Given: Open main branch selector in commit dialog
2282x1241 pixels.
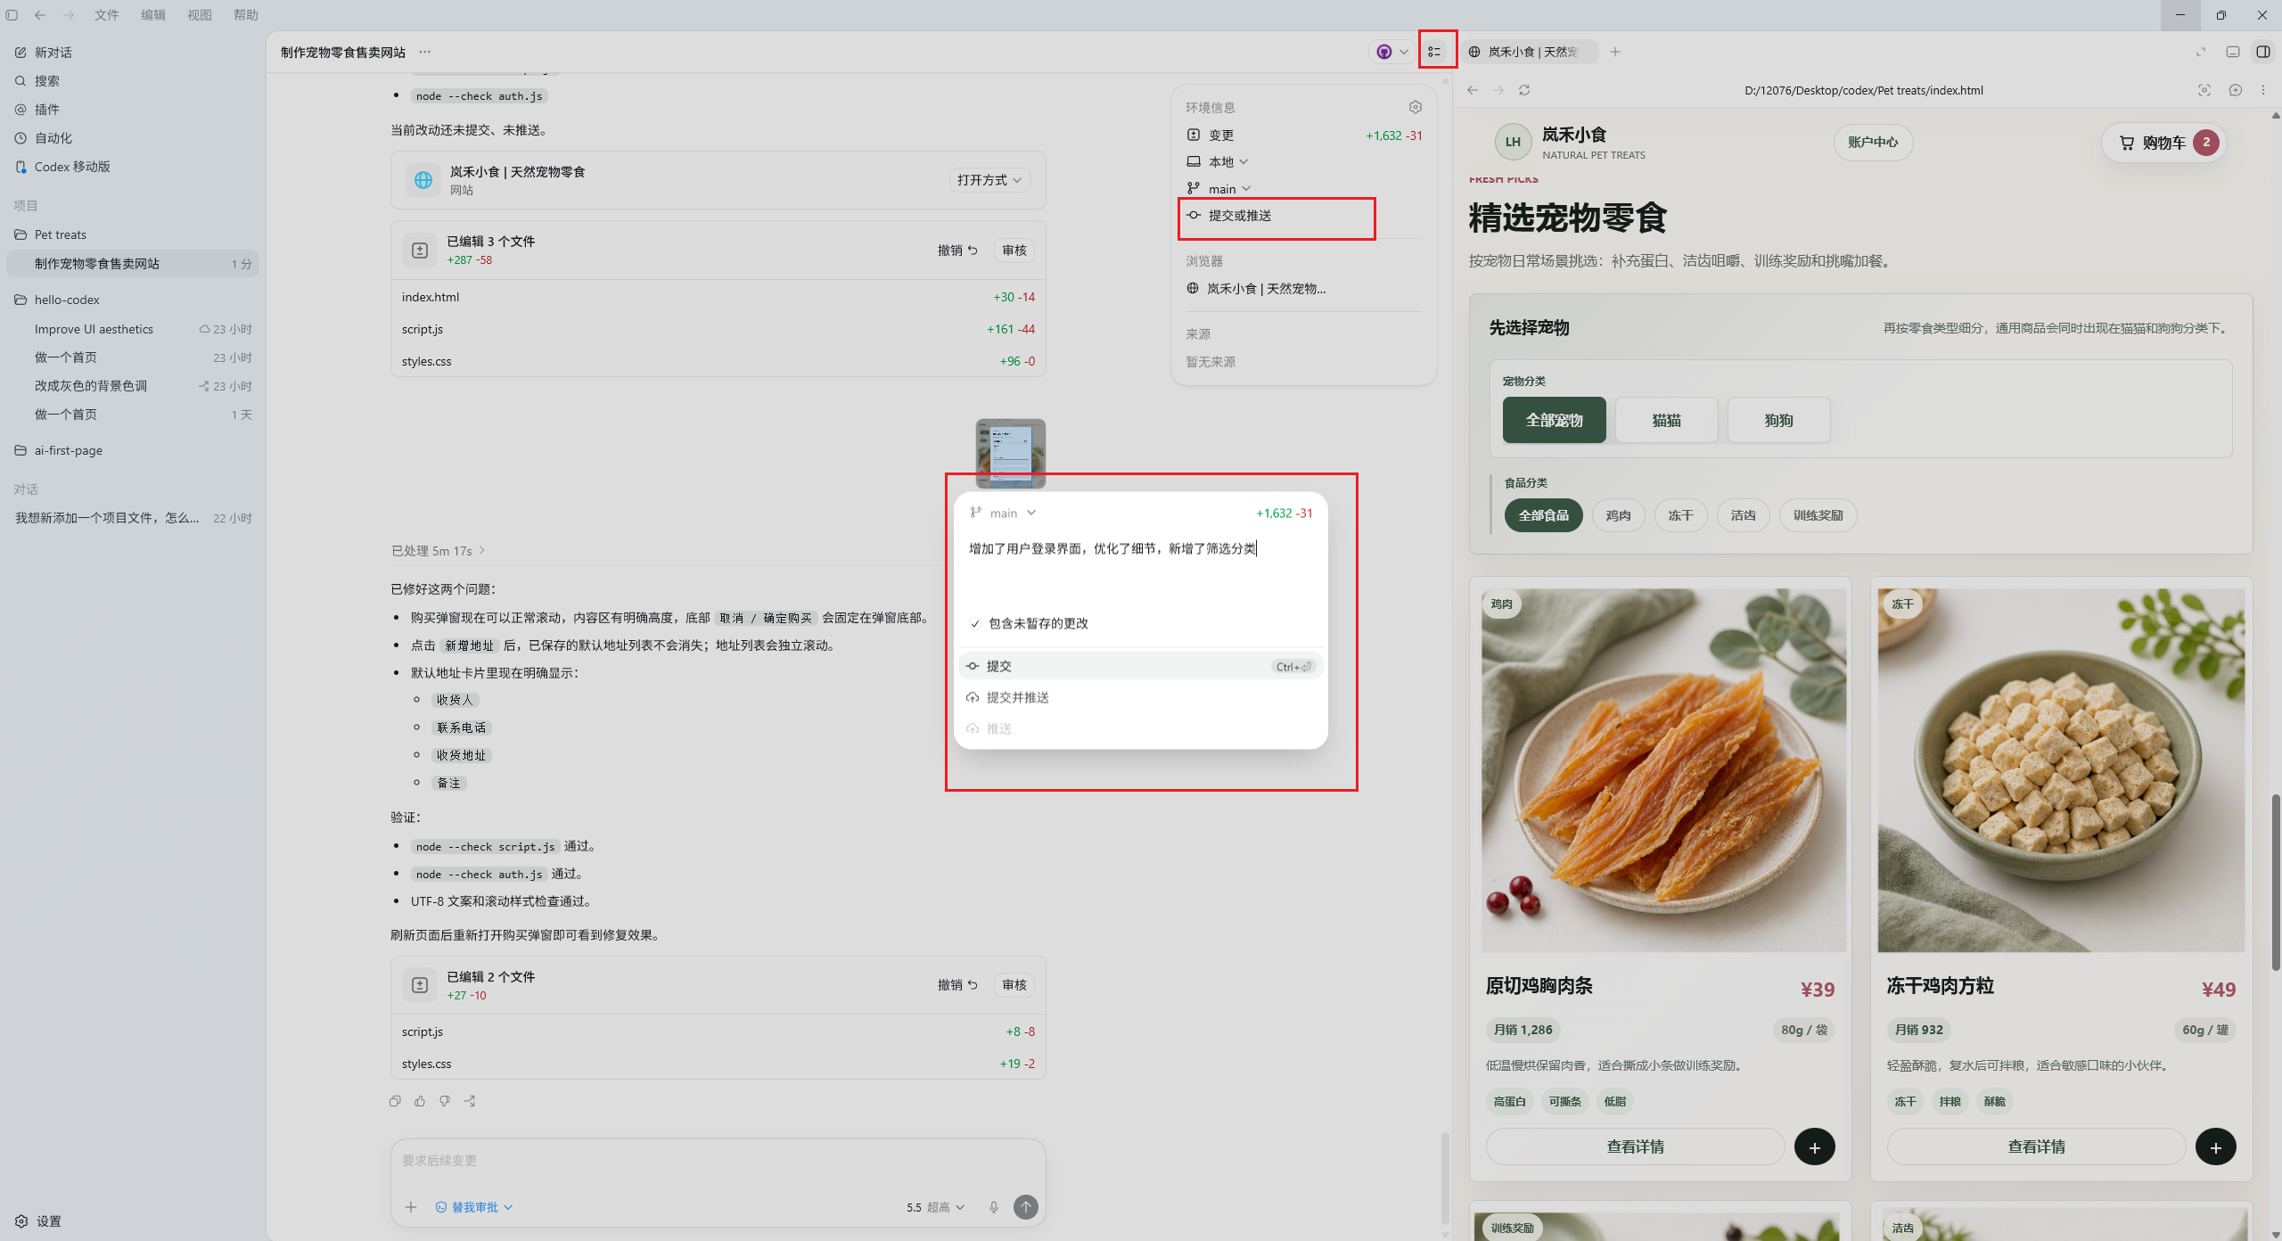Looking at the screenshot, I should coord(1003,513).
